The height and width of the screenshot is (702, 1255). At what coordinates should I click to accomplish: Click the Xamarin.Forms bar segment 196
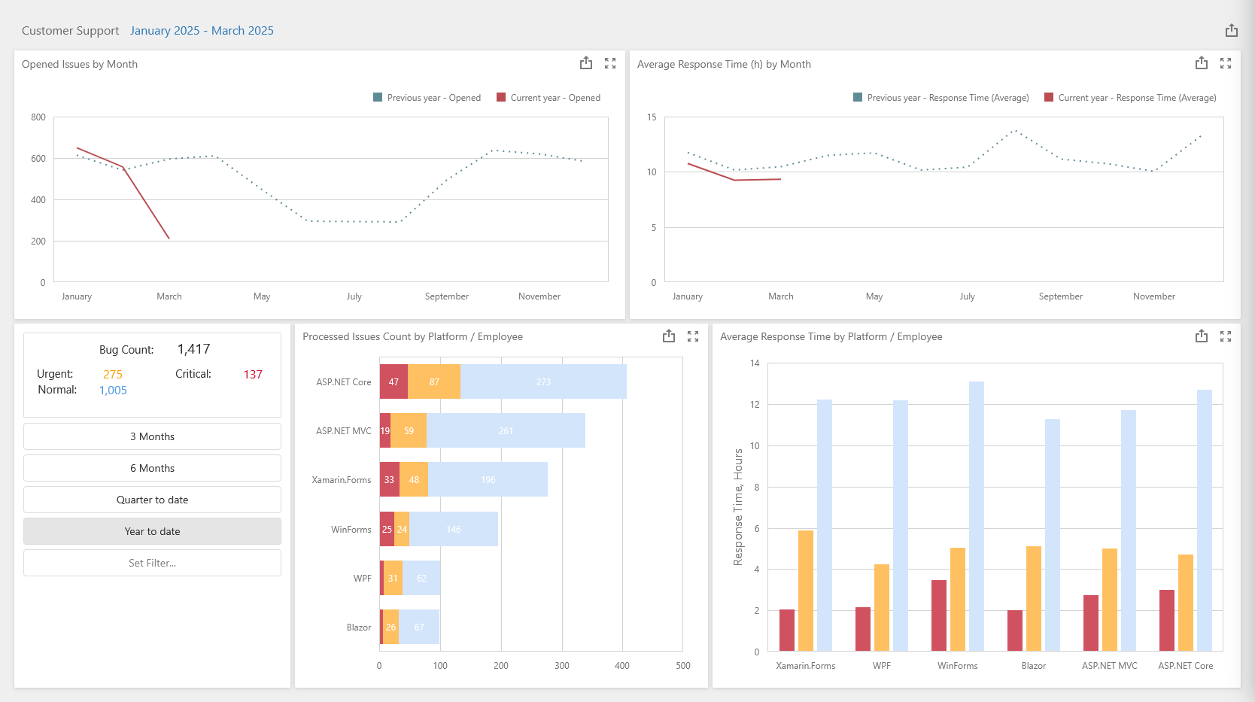[x=488, y=479]
